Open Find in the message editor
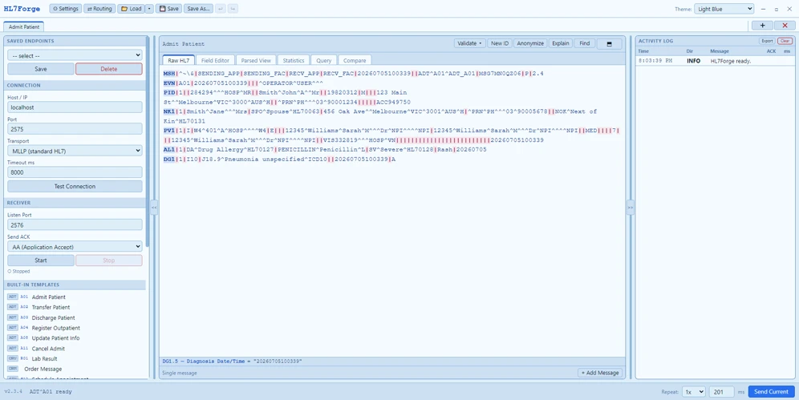The image size is (799, 400). tap(585, 44)
